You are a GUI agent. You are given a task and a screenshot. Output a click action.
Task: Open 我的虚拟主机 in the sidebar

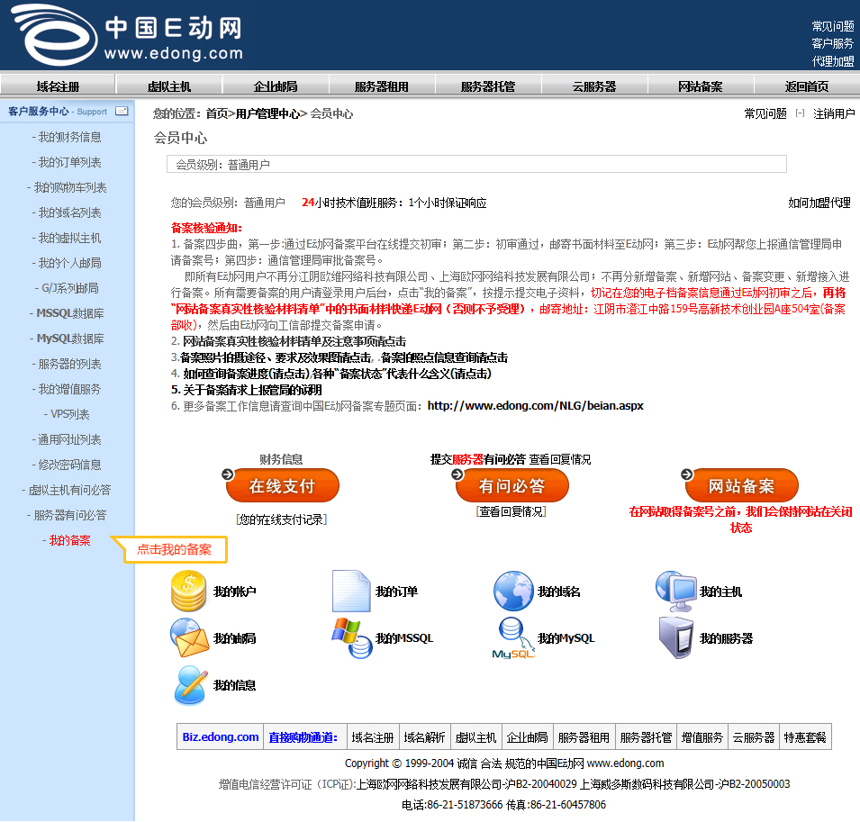69,238
